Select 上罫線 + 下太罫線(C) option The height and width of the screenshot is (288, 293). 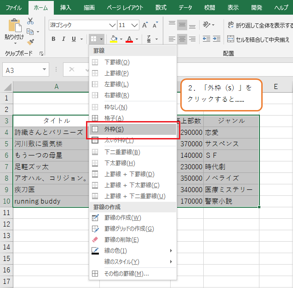[x=133, y=185]
